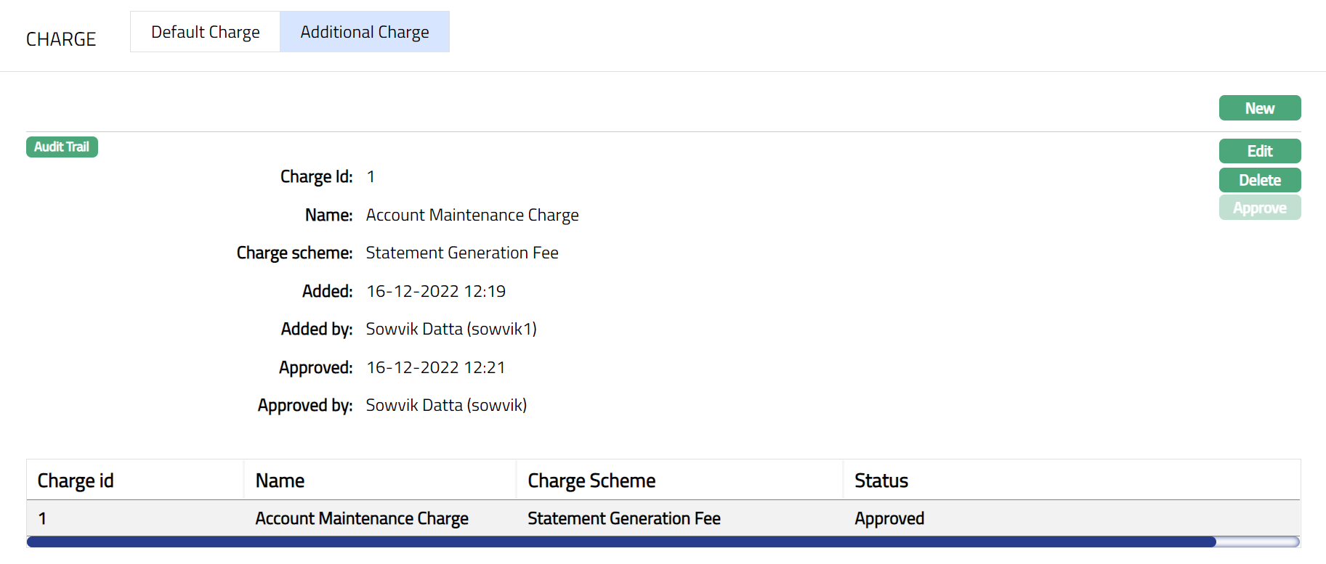The image size is (1326, 564).
Task: Open the Audit Trail
Action: 62,147
